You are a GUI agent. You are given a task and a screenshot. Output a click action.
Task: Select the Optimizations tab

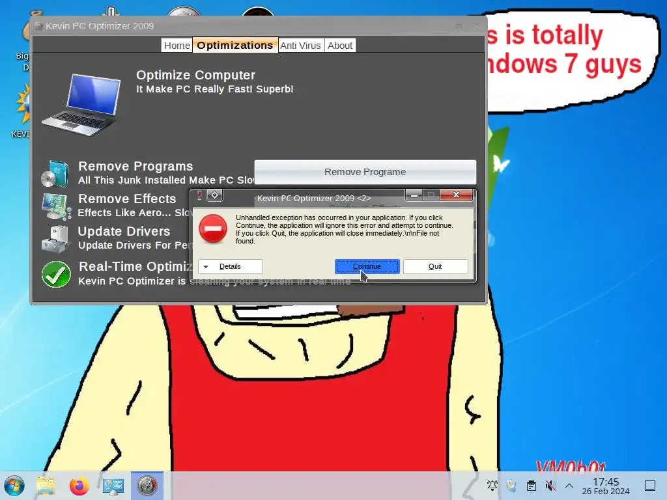234,46
